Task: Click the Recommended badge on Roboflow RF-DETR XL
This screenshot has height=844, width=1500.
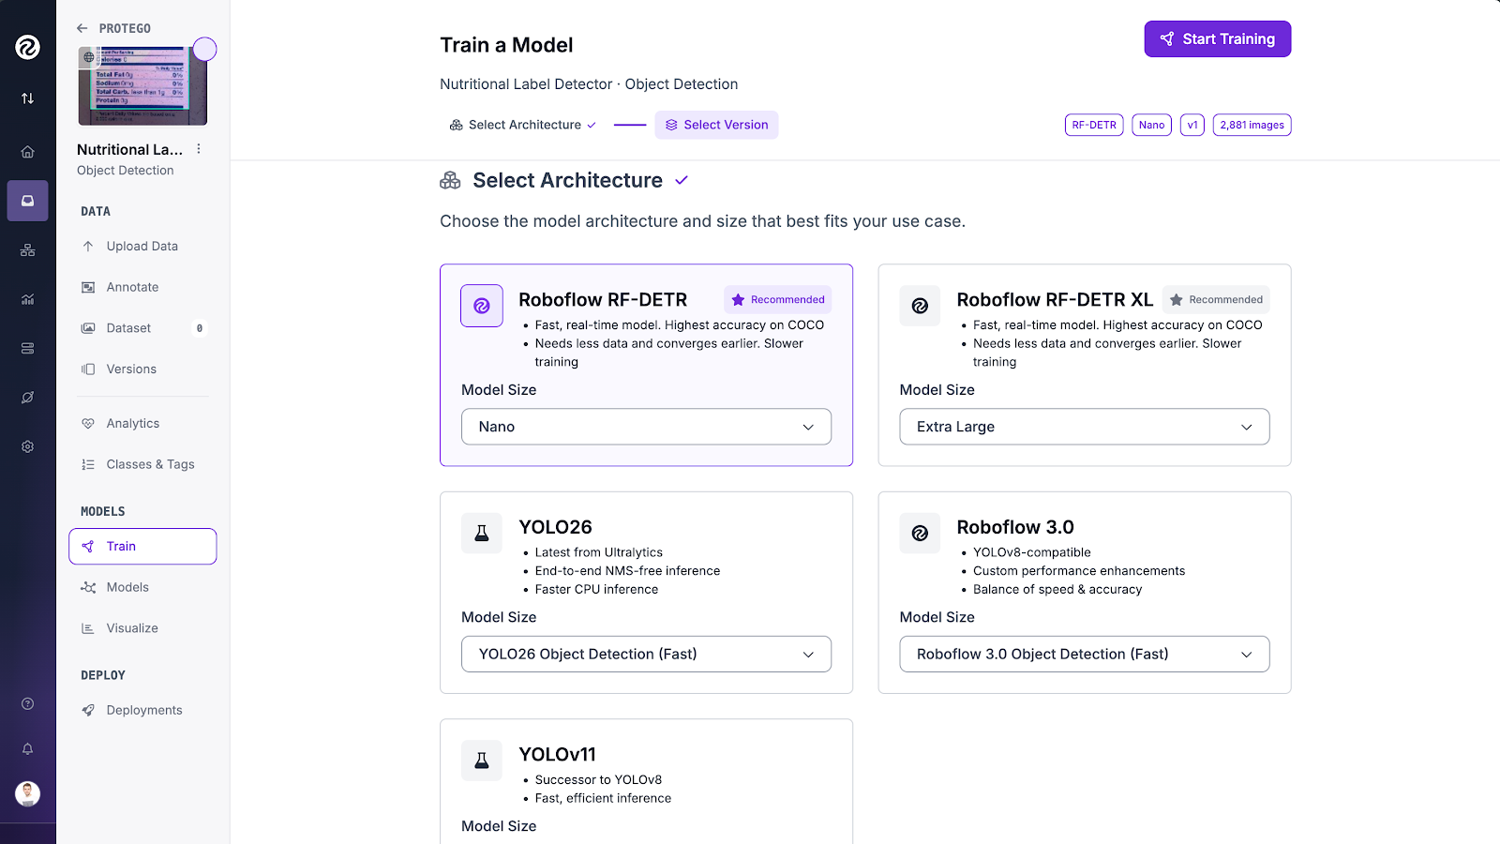Action: pyautogui.click(x=1216, y=300)
